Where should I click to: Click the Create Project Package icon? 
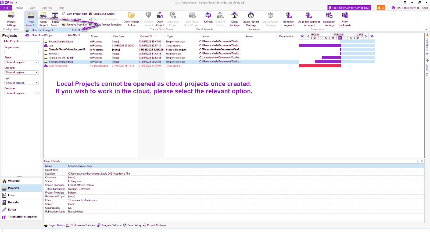[251, 16]
